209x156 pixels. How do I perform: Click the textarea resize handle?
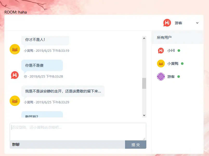point(144,139)
